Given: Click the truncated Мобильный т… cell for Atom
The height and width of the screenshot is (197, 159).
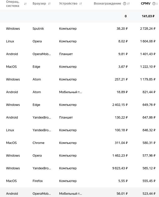Looking at the screenshot, I should (x=71, y=92).
